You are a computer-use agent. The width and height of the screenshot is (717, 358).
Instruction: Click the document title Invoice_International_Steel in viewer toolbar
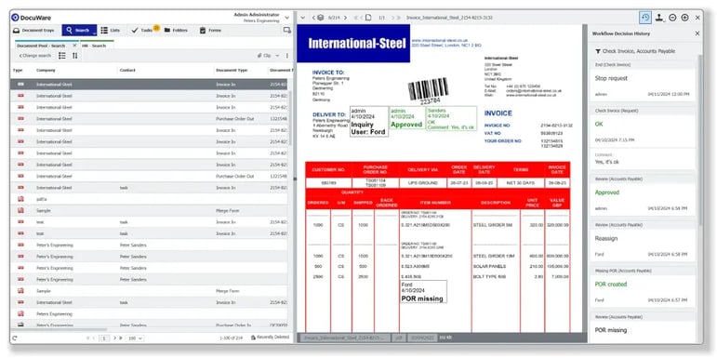449,18
